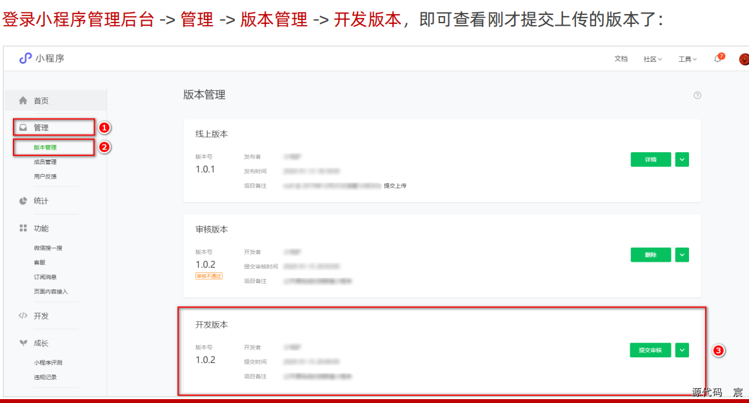Screen dimensions: 749x403
Task: Click the 删除 button for review version
Action: click(x=650, y=255)
